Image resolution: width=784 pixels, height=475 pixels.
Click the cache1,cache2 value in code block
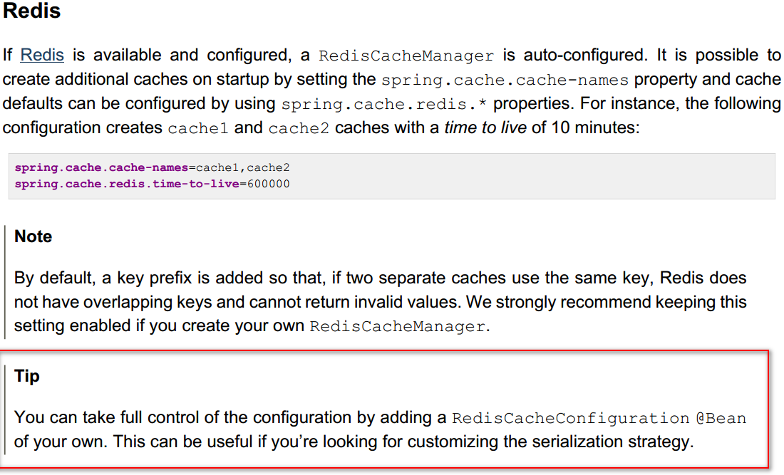pos(242,168)
